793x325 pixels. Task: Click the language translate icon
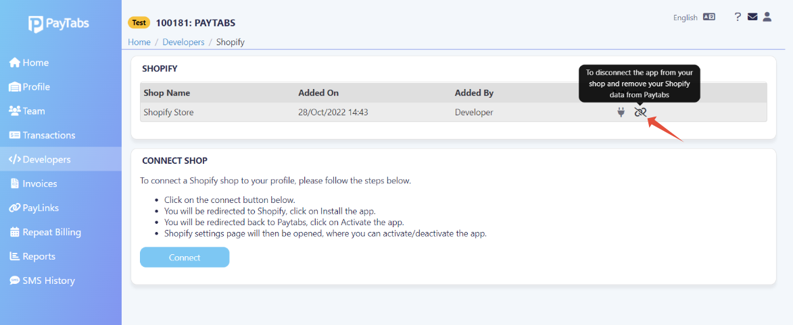[x=709, y=17]
